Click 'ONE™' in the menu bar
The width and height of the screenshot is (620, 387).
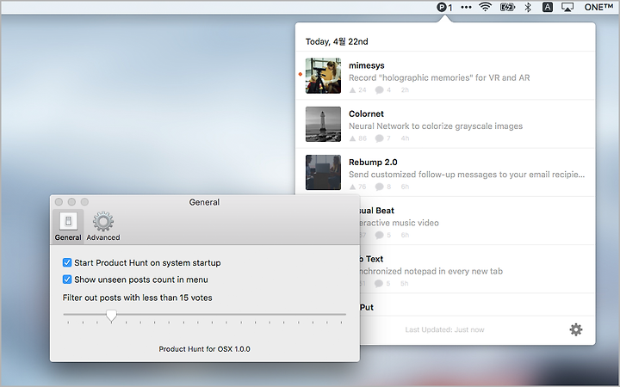(598, 7)
